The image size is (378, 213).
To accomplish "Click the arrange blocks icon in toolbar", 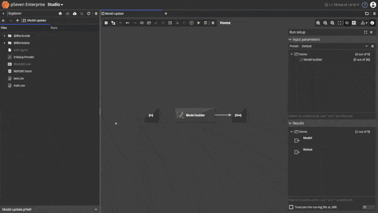I will 170,23.
